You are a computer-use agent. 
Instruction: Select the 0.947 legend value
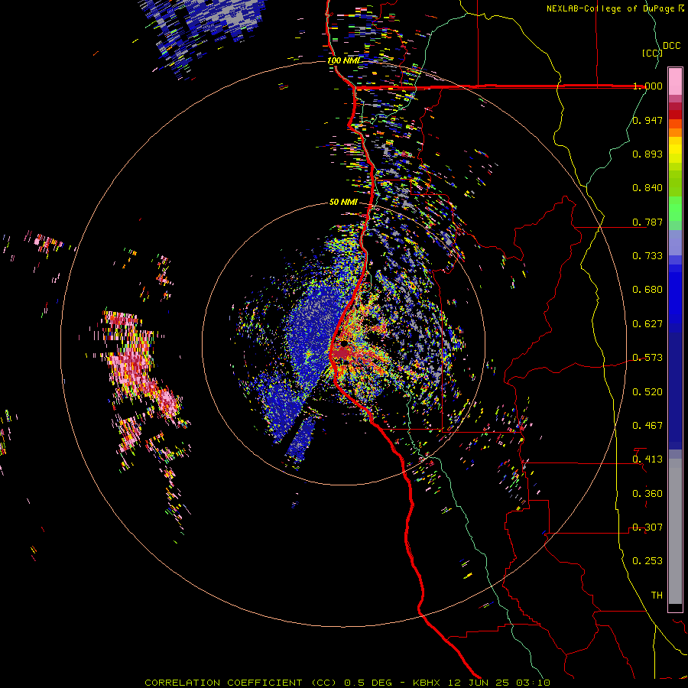[647, 120]
